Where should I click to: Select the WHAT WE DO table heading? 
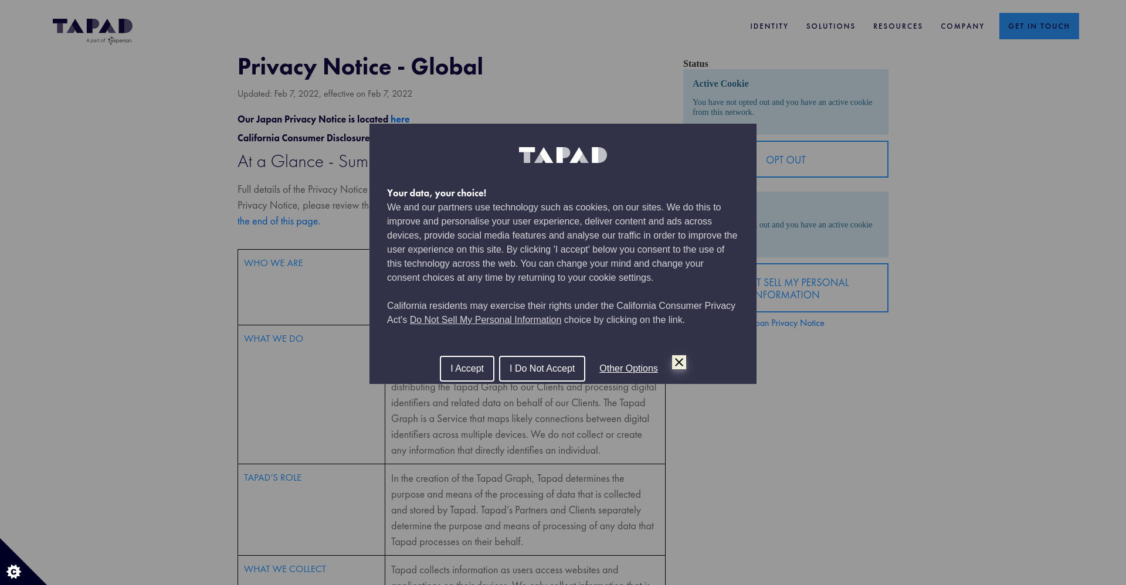273,339
